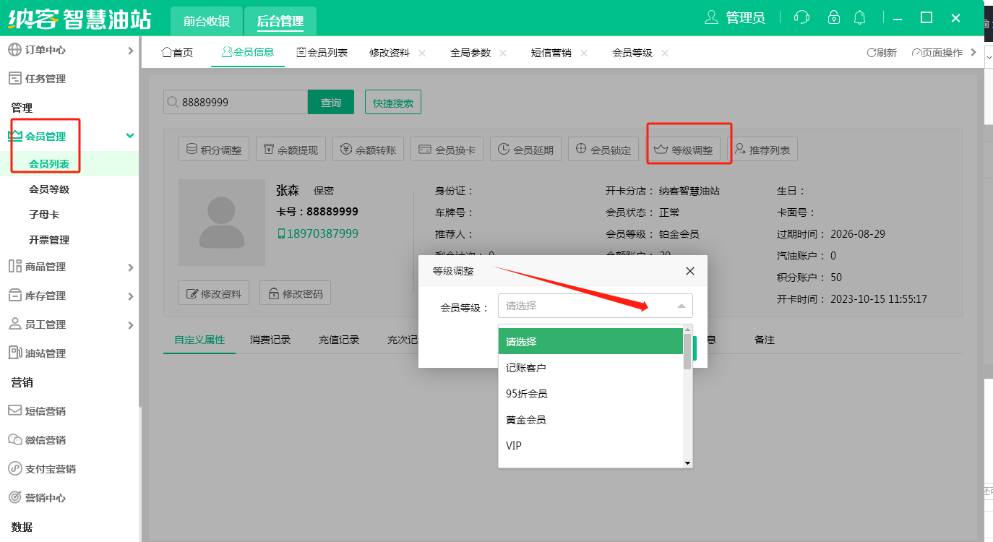993x542 pixels.
Task: Close the 等级调整 dialog
Action: [689, 271]
